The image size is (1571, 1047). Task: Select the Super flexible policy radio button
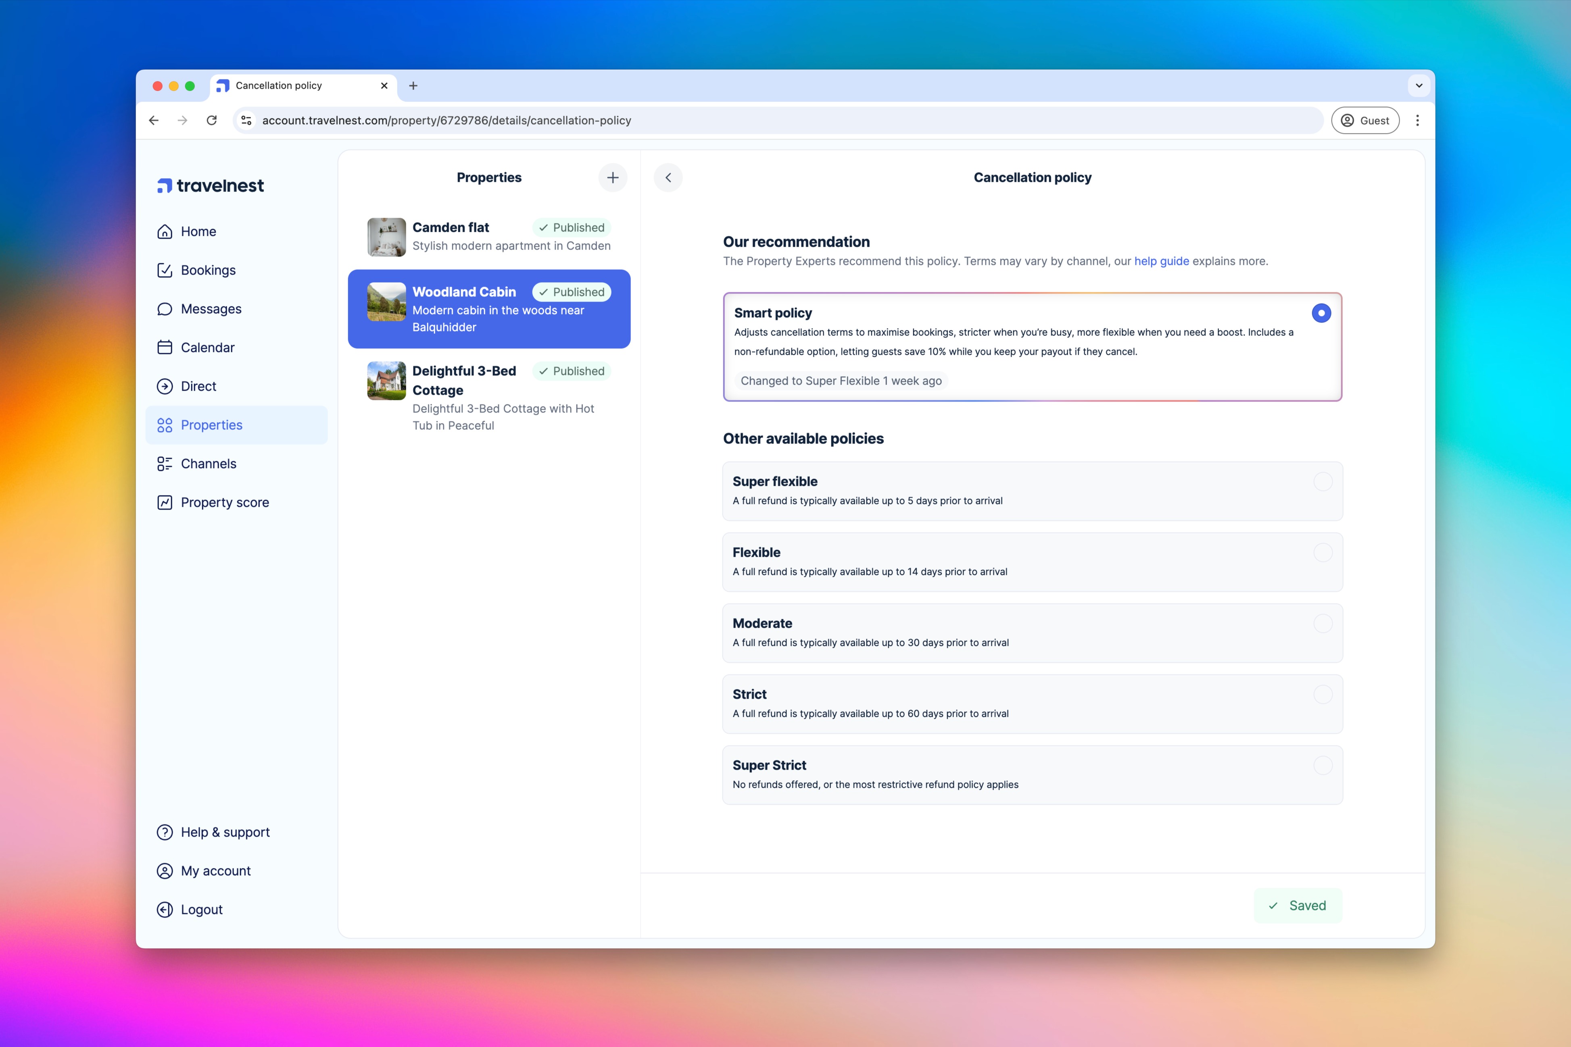point(1323,481)
